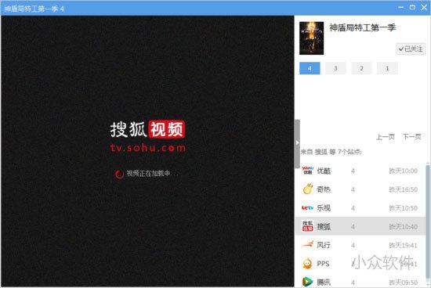Click the 风行 site logo icon

[x=308, y=244]
